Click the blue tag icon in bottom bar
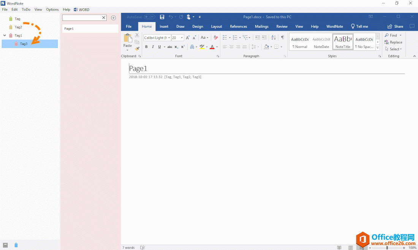This screenshot has width=418, height=250. 16,245
